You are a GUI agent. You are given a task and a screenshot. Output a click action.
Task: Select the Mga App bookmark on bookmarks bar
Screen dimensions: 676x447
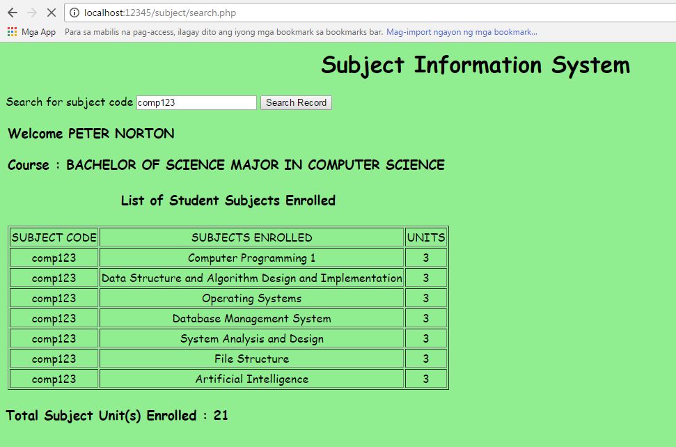point(31,31)
